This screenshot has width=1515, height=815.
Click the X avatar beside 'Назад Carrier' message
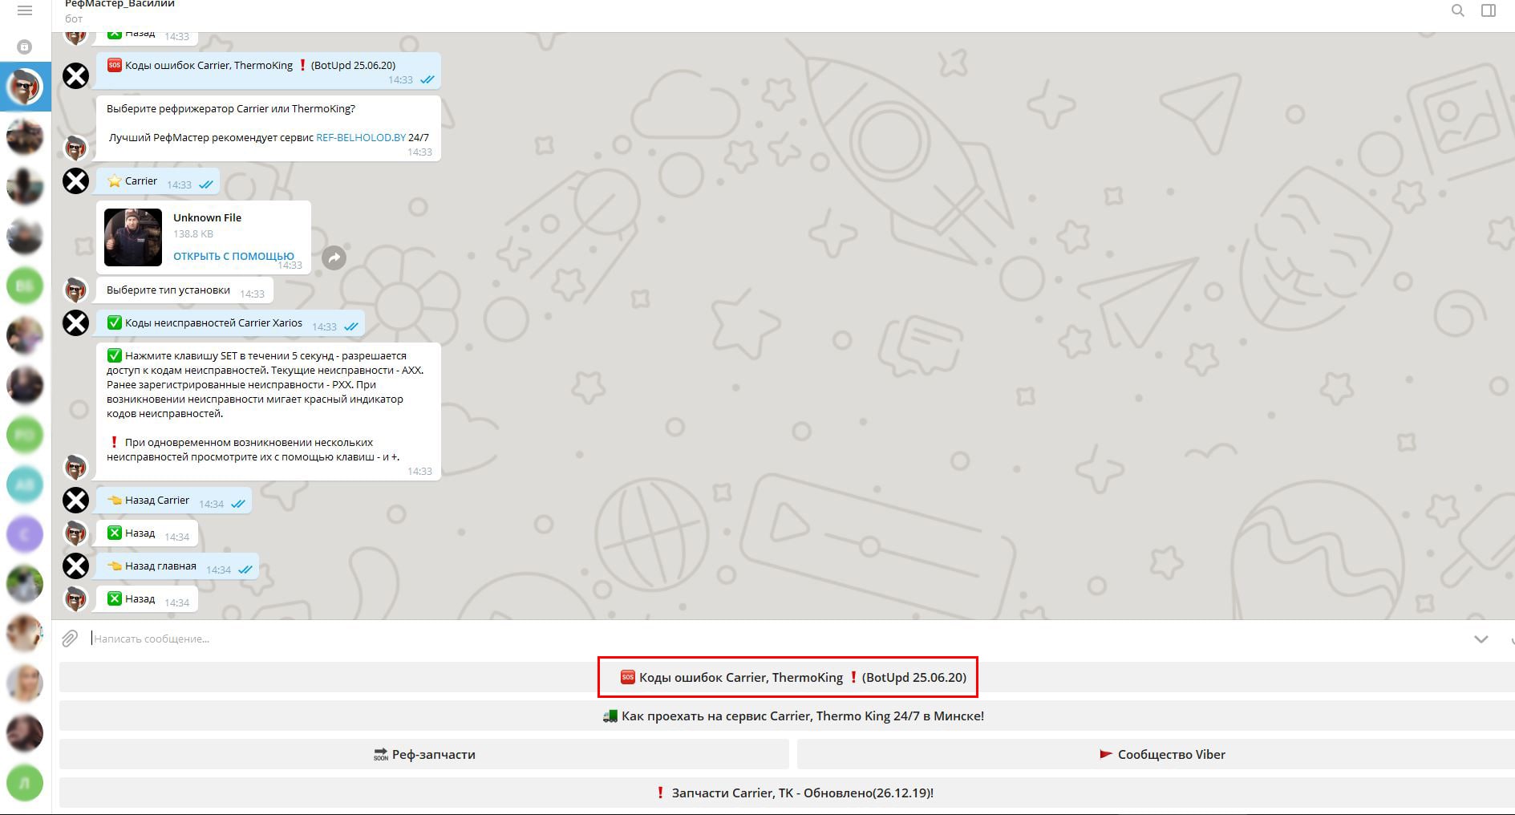point(76,501)
